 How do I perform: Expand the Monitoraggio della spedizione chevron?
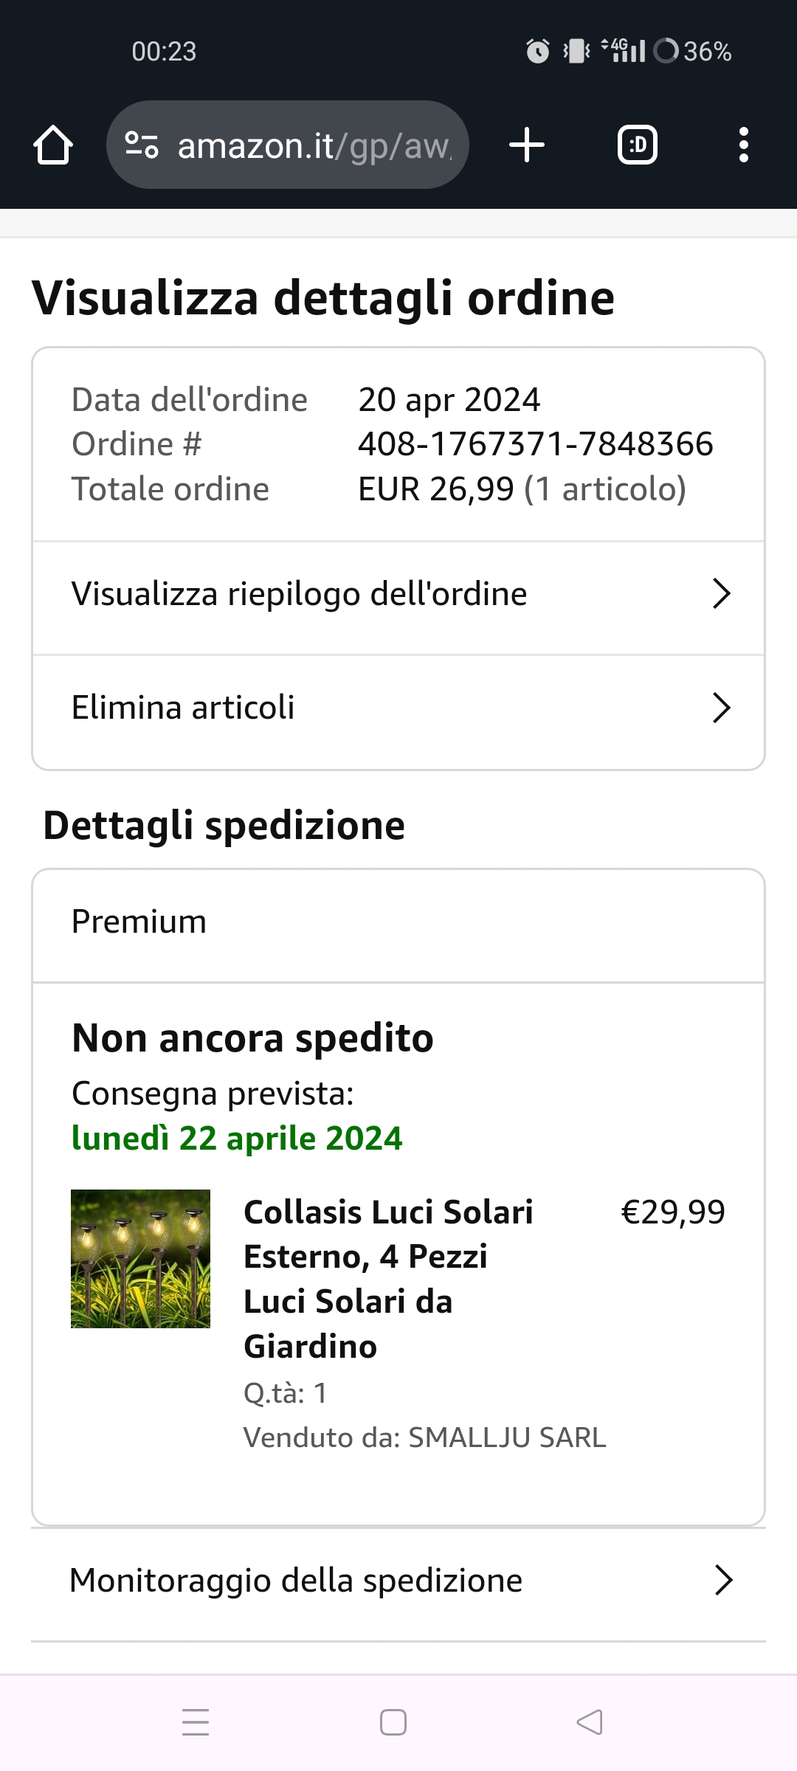coord(724,1581)
